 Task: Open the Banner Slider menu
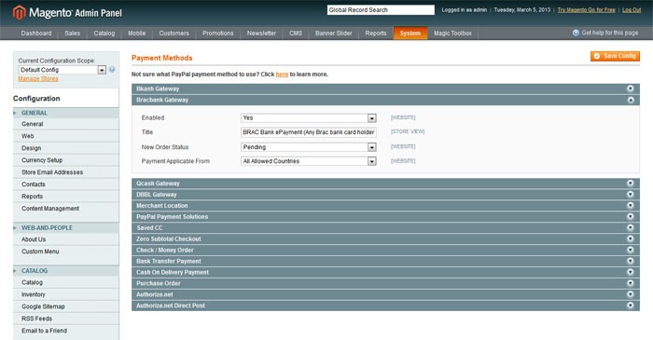click(334, 34)
